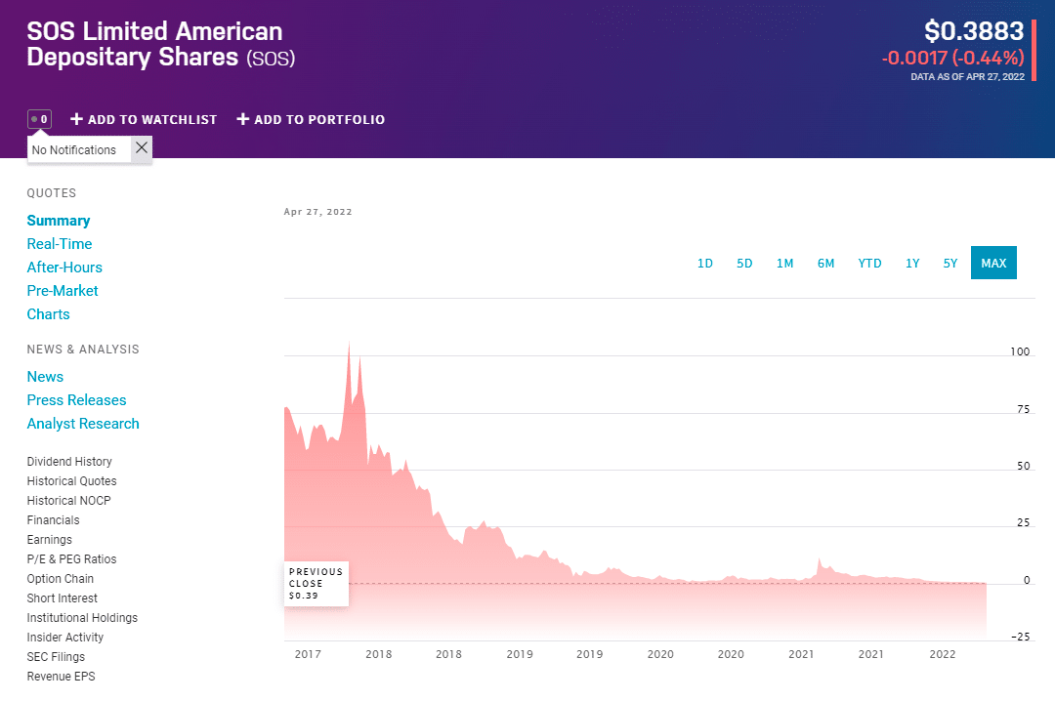Select the 5Y chart range
Viewport: 1055px width, 701px height.
click(950, 263)
